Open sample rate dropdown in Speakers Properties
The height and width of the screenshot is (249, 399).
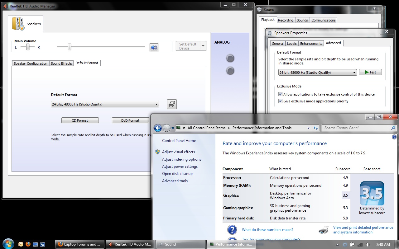coord(317,73)
